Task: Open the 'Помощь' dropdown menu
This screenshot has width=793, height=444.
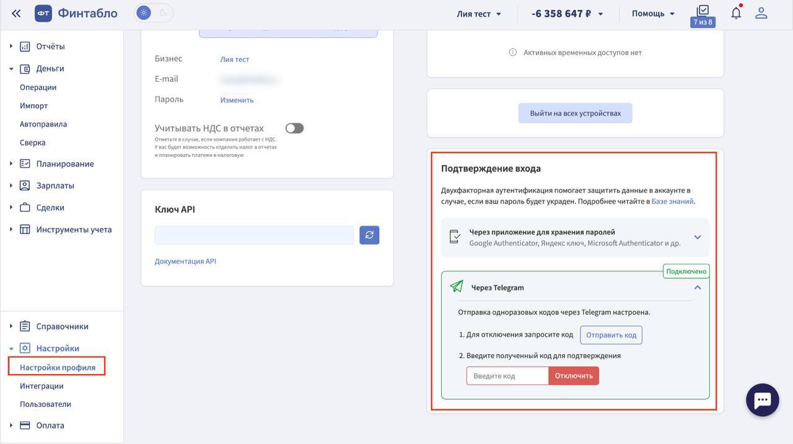Action: coord(653,14)
